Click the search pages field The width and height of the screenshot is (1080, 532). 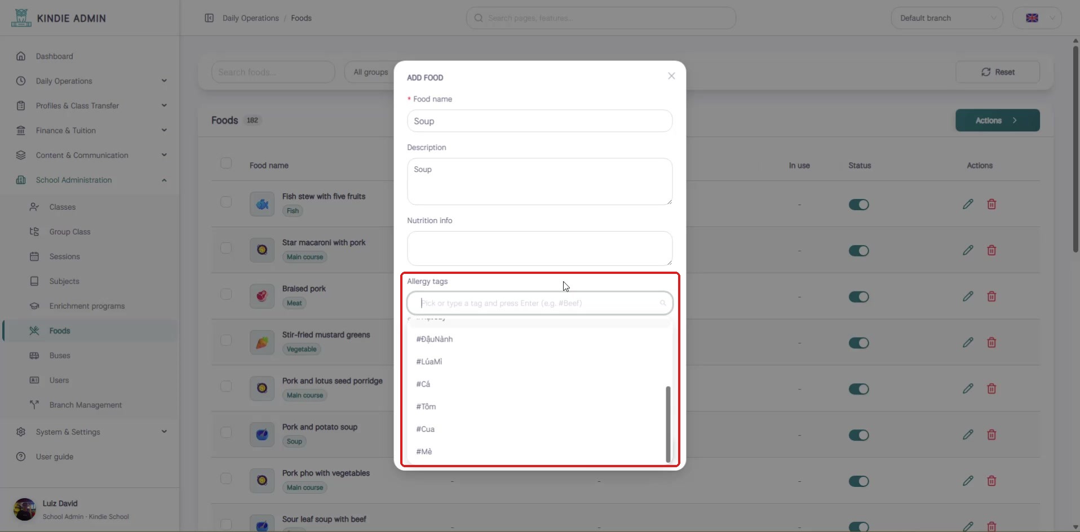pos(601,18)
